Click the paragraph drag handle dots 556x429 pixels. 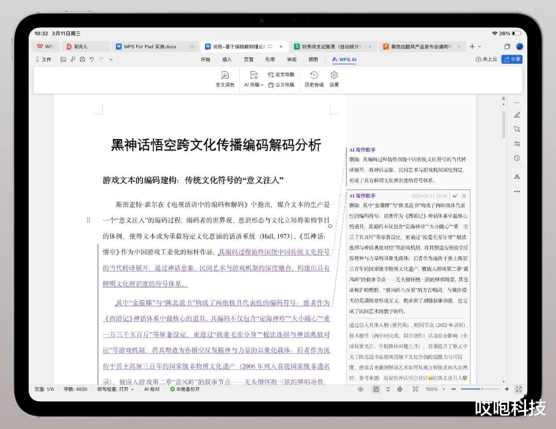pos(89,220)
